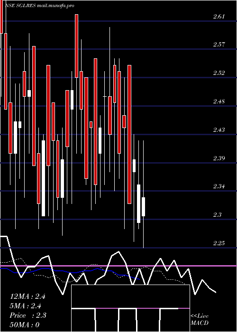This screenshot has height=332, width=237.
Task: Click the tall red candle reaching above 2.61
Action: [x=76, y=46]
